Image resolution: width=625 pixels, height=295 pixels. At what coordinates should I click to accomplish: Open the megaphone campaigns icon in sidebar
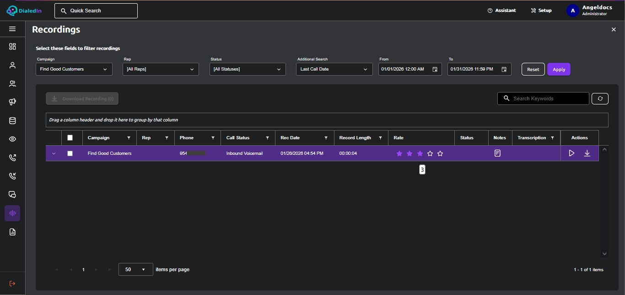coord(12,102)
